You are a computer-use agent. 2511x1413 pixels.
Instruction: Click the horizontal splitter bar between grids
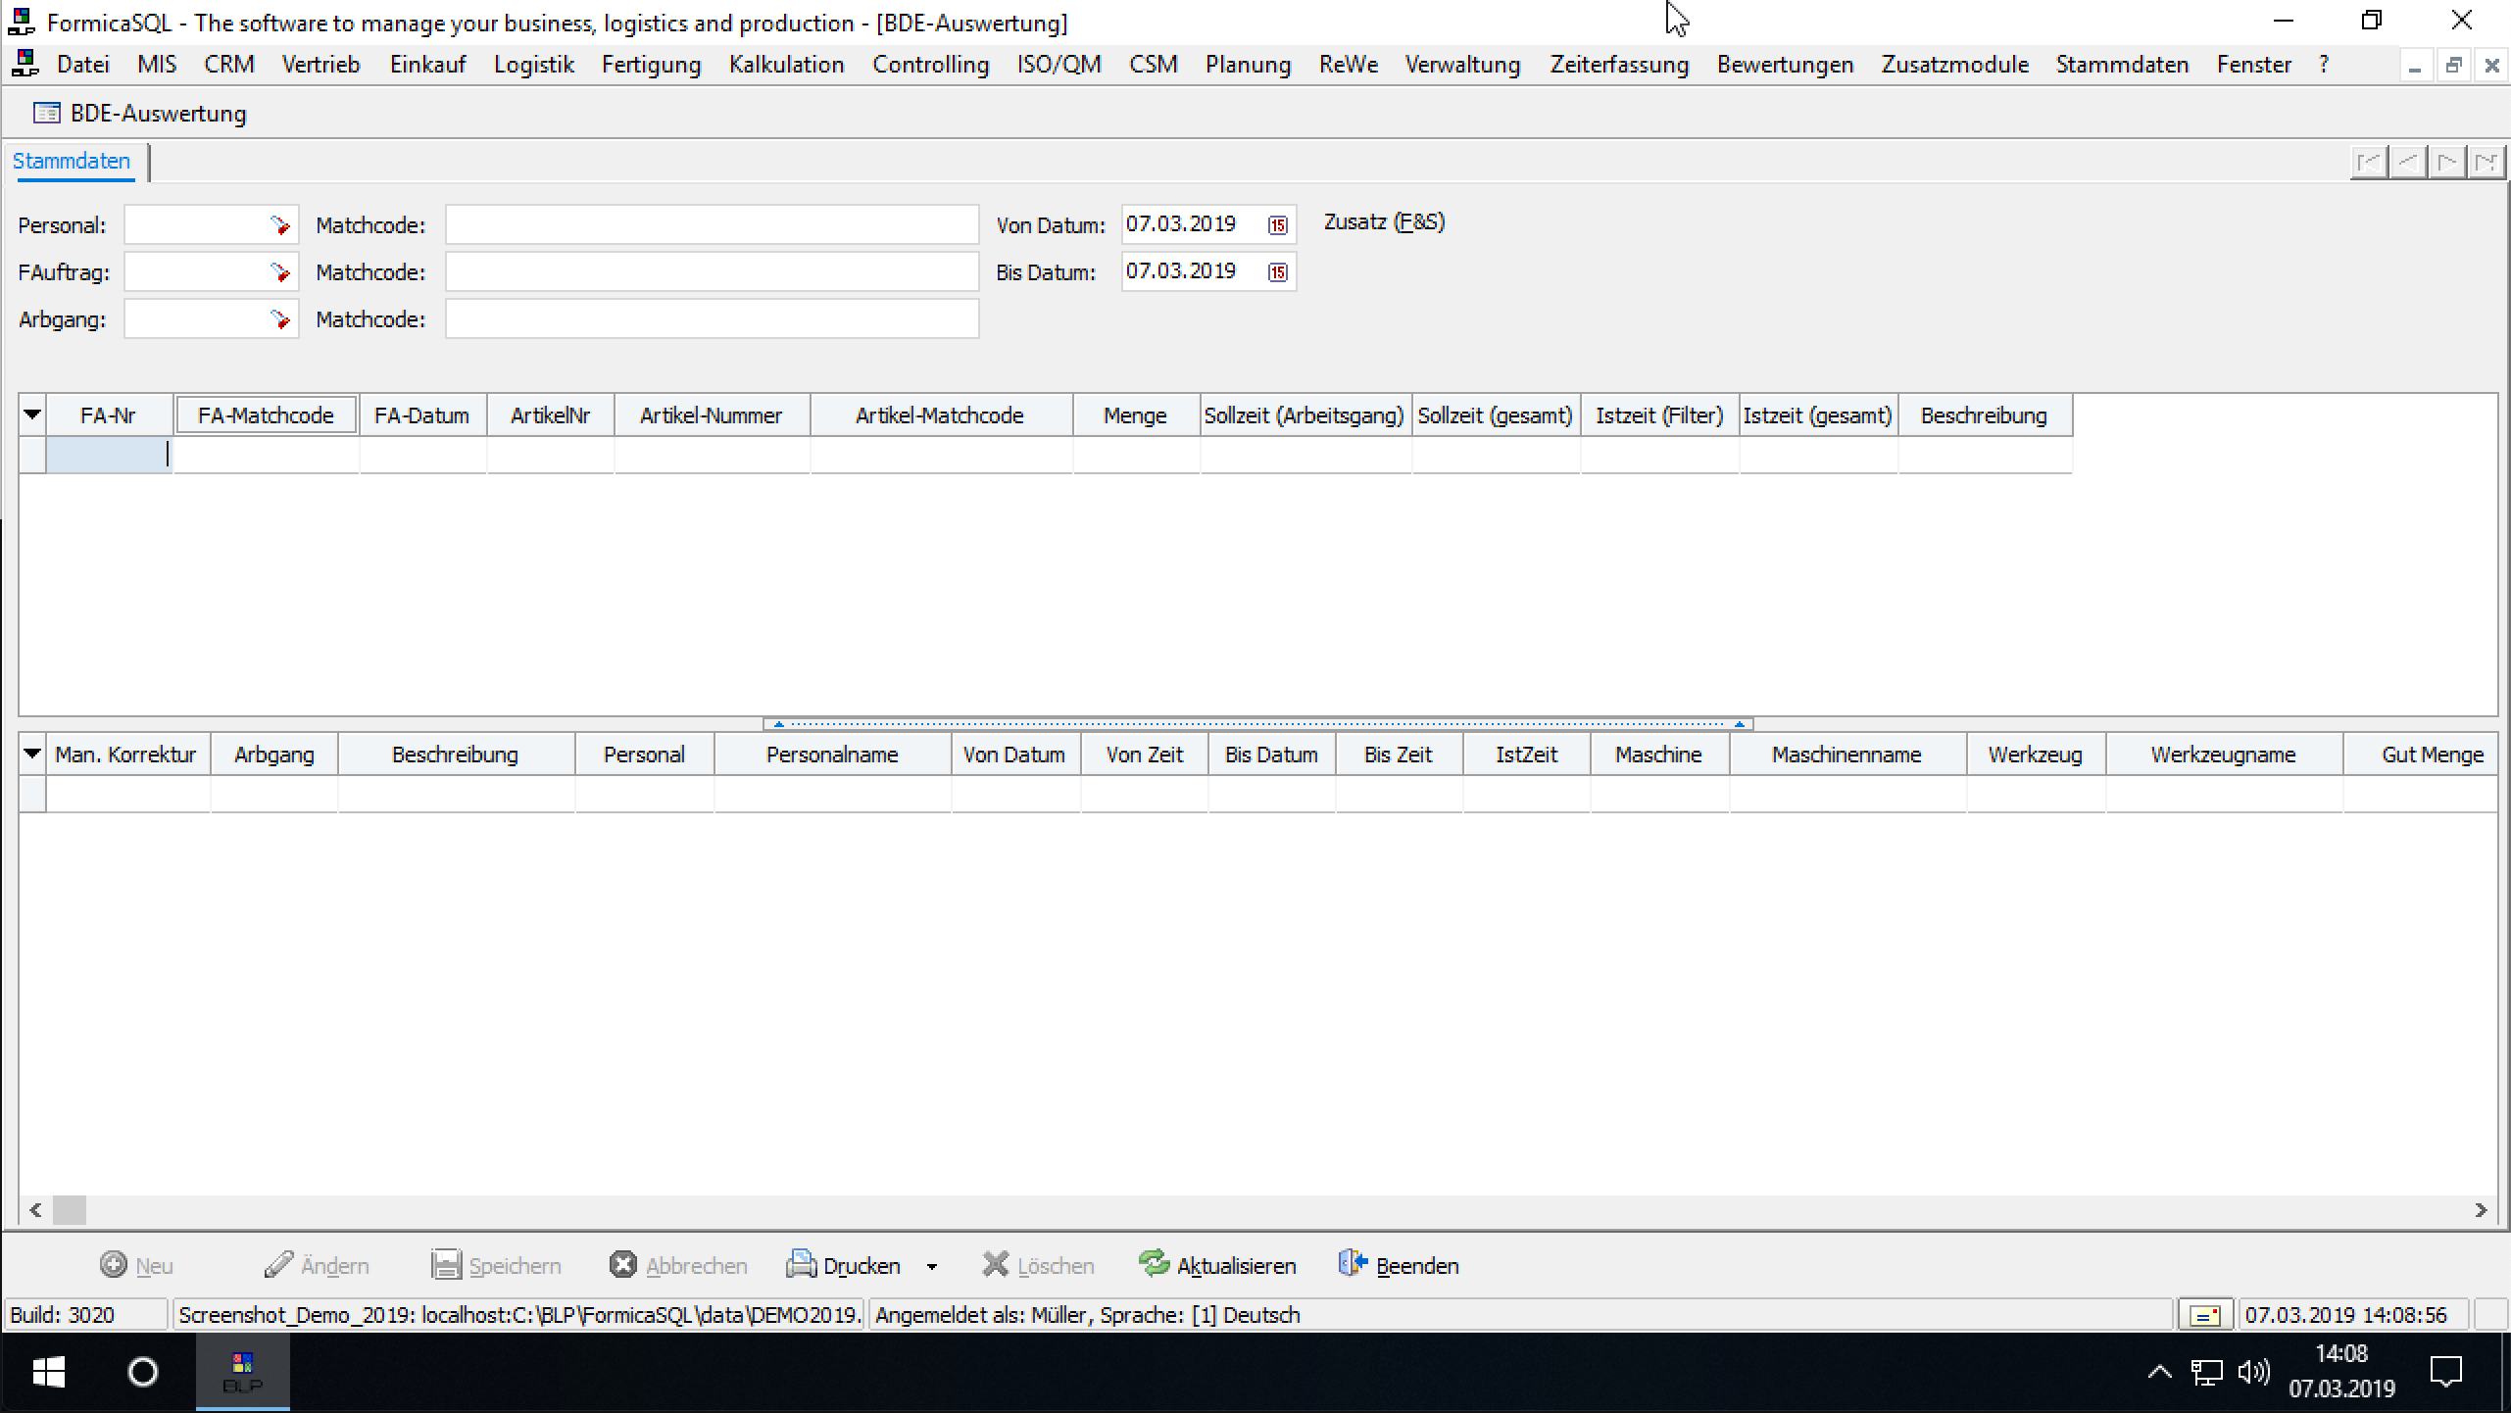click(x=1257, y=724)
